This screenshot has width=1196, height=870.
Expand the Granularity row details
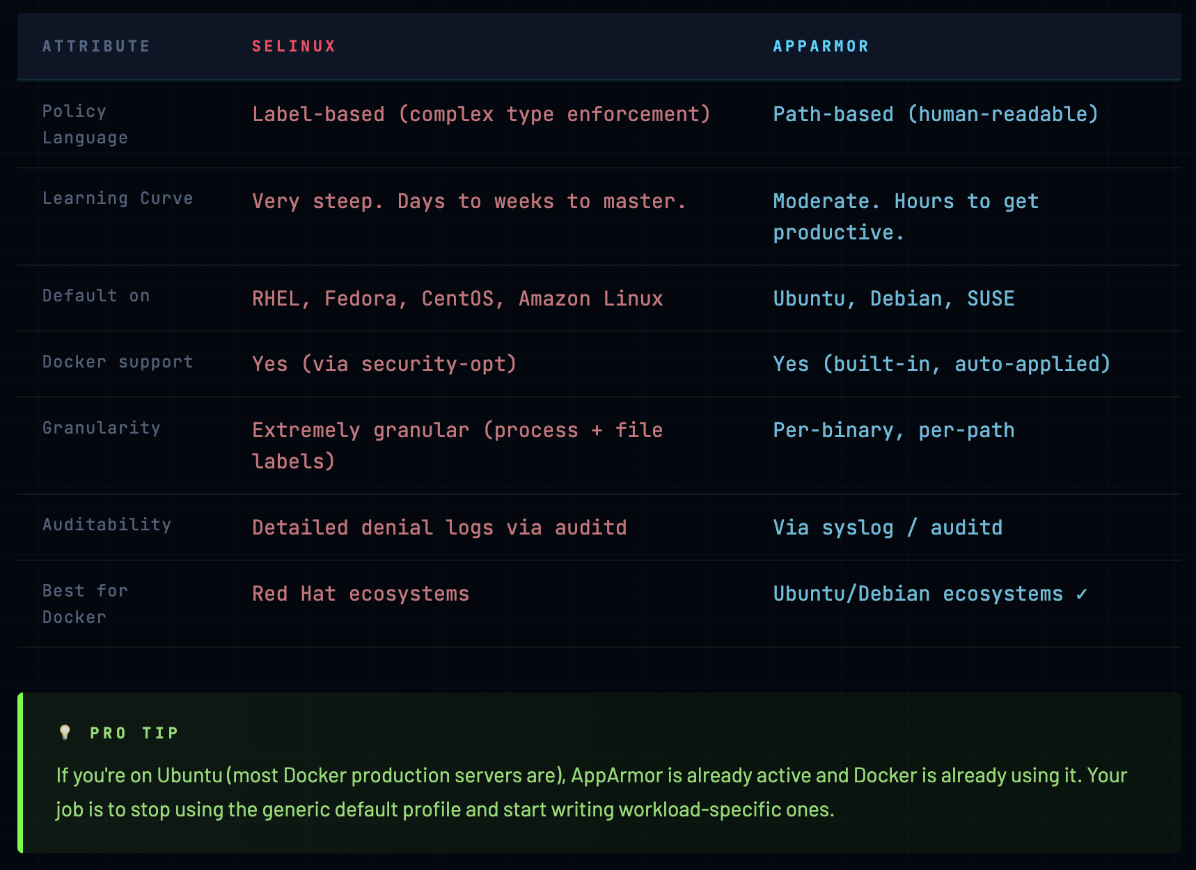102,427
